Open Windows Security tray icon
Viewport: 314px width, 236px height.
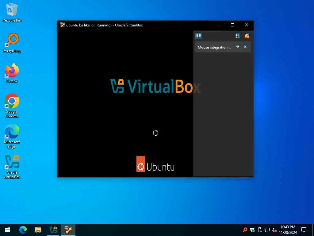coord(252,230)
